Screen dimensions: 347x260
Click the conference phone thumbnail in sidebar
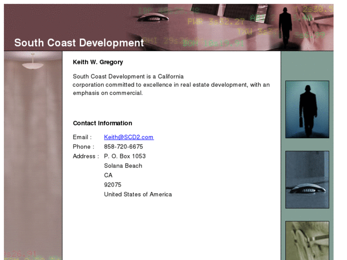click(x=307, y=180)
